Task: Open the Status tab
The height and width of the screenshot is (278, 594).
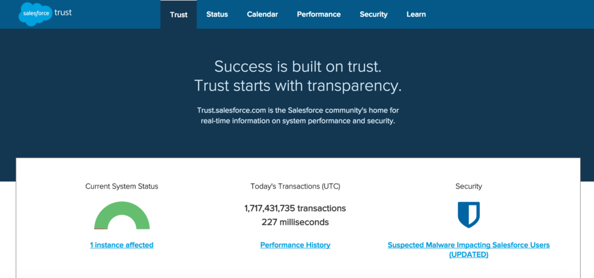Action: pyautogui.click(x=217, y=15)
